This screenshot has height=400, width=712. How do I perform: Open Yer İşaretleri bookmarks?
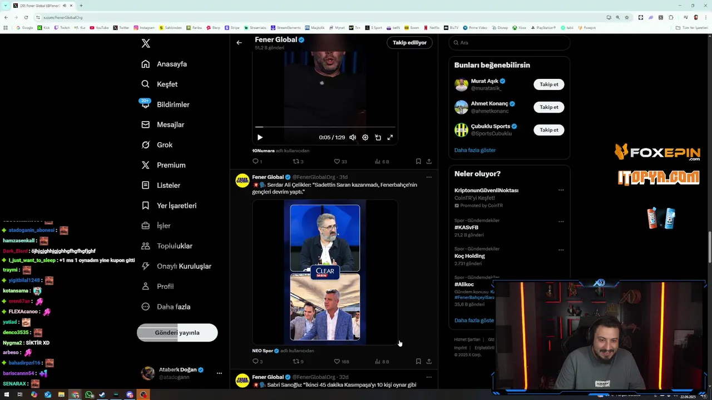[x=169, y=206]
